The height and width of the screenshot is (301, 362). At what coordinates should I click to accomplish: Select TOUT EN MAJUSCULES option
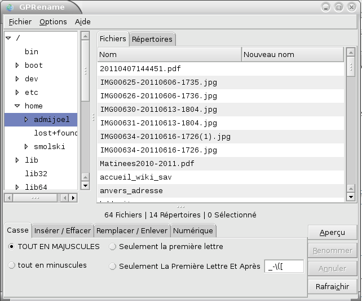(x=12, y=247)
